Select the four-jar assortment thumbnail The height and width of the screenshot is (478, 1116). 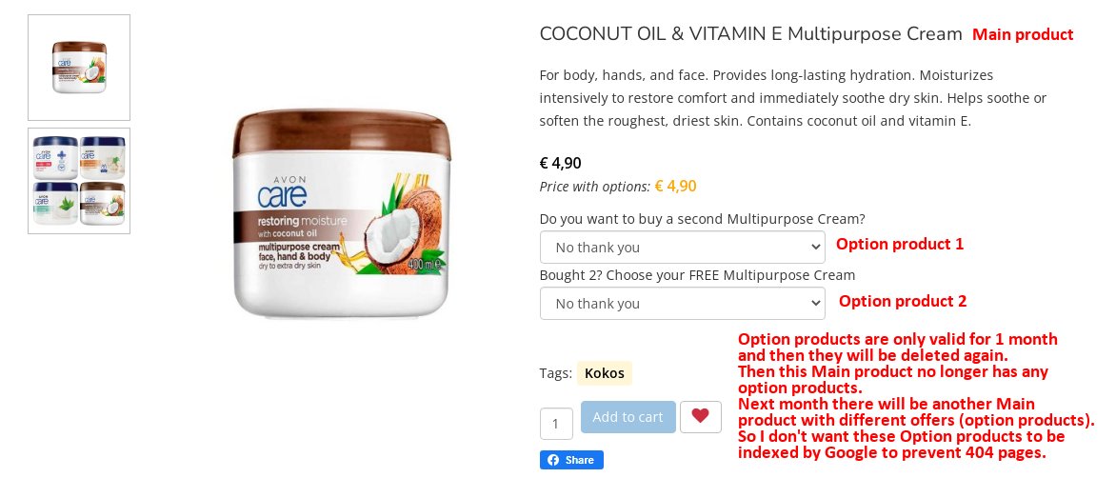coord(79,181)
